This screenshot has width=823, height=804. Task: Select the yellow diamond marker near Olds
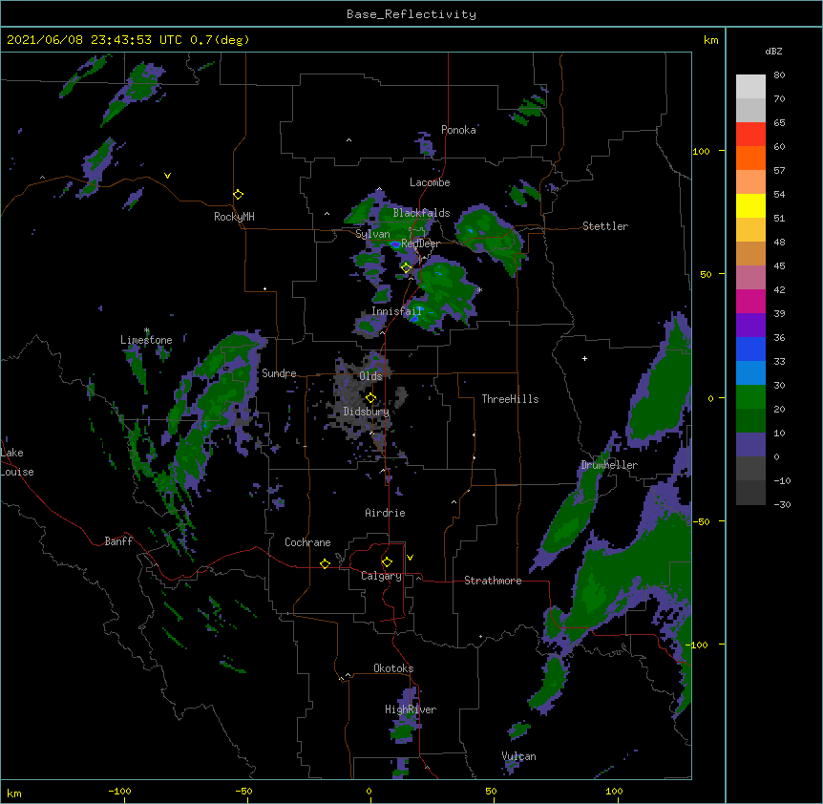(370, 398)
